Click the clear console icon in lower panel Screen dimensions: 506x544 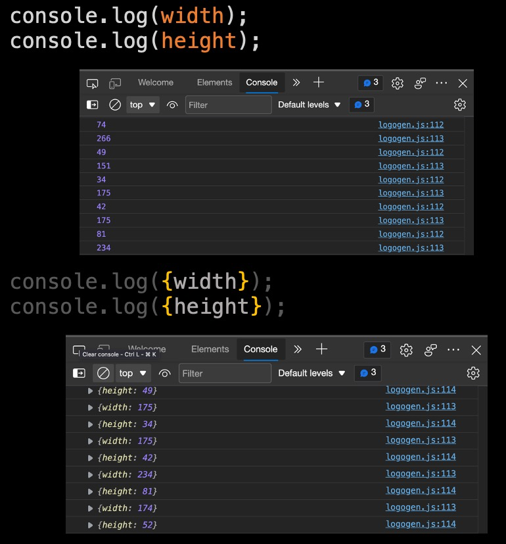(x=103, y=374)
